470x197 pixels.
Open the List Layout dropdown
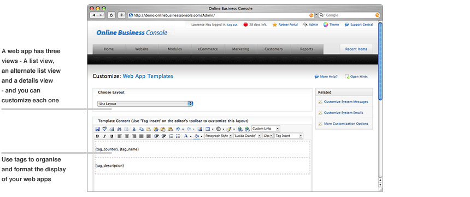(x=145, y=103)
